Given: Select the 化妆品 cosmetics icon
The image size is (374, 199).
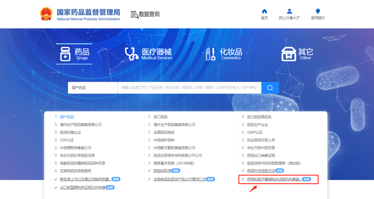Looking at the screenshot, I should (x=210, y=54).
